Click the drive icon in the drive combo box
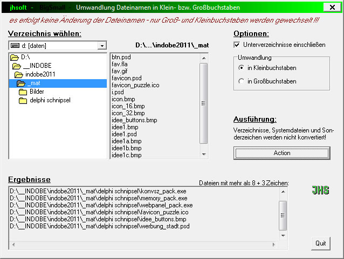Screen dimensions: 344x259 click(x=15, y=46)
